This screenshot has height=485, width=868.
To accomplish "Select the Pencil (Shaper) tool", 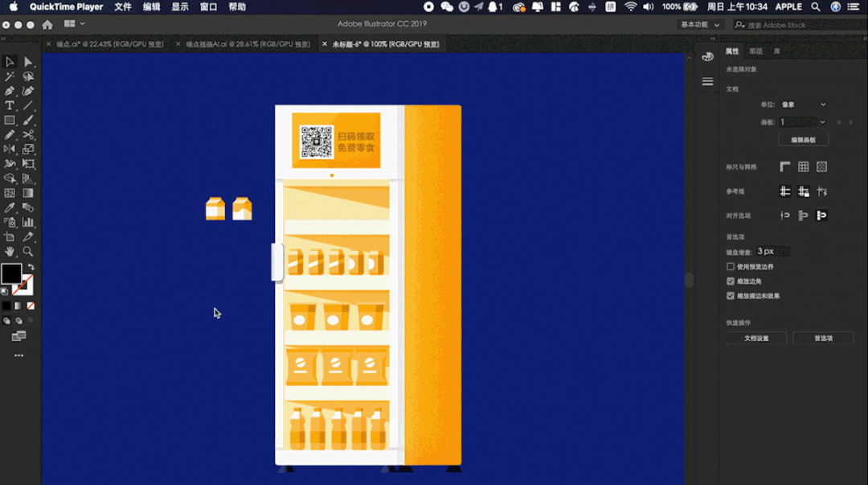I will pos(10,134).
